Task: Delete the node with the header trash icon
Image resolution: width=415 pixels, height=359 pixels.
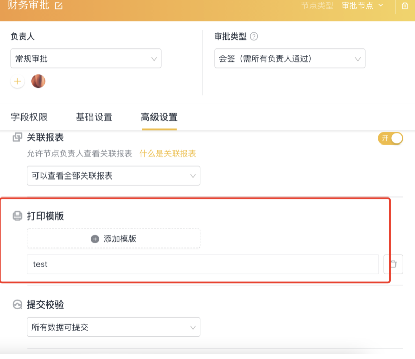Action: [405, 6]
